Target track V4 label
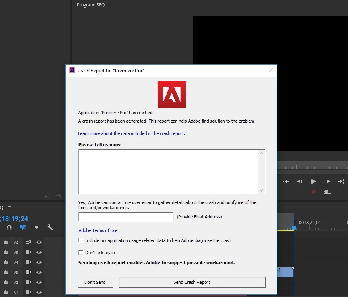This screenshot has width=348, height=297. [x=16, y=263]
